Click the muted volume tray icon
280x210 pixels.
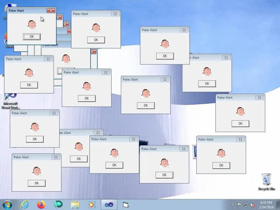point(252,205)
